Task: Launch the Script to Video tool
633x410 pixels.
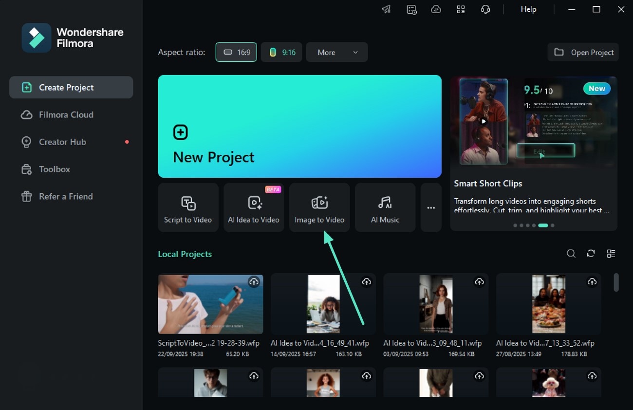Action: 188,207
